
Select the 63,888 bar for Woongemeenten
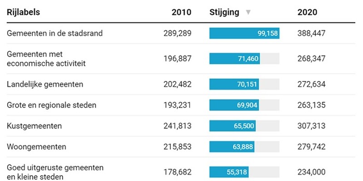click(232, 147)
